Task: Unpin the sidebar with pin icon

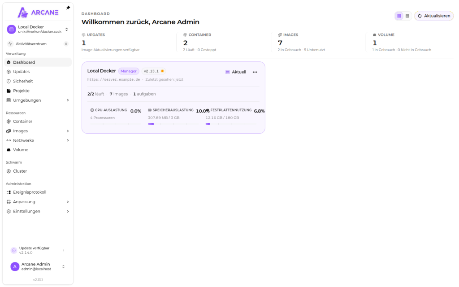Action: coord(68,8)
